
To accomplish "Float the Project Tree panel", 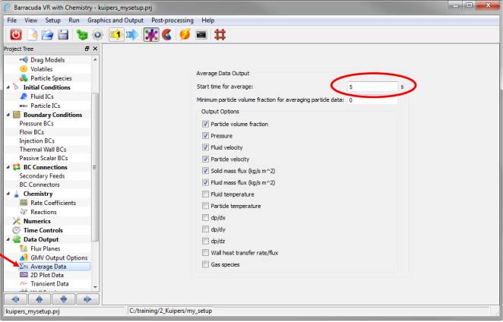I will pos(87,49).
